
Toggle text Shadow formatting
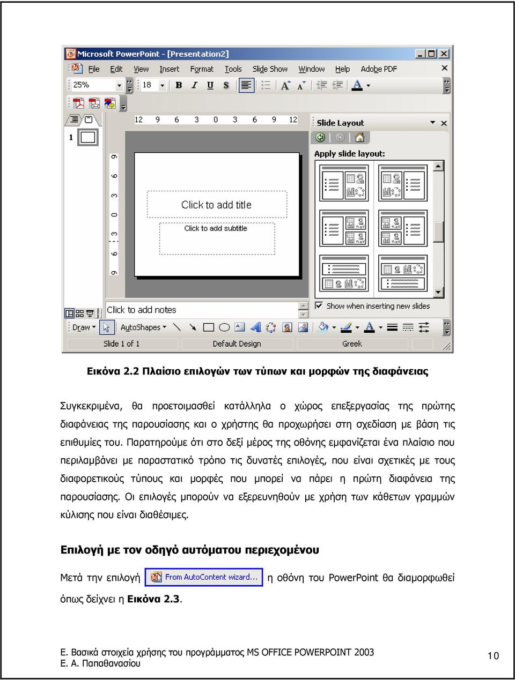226,85
